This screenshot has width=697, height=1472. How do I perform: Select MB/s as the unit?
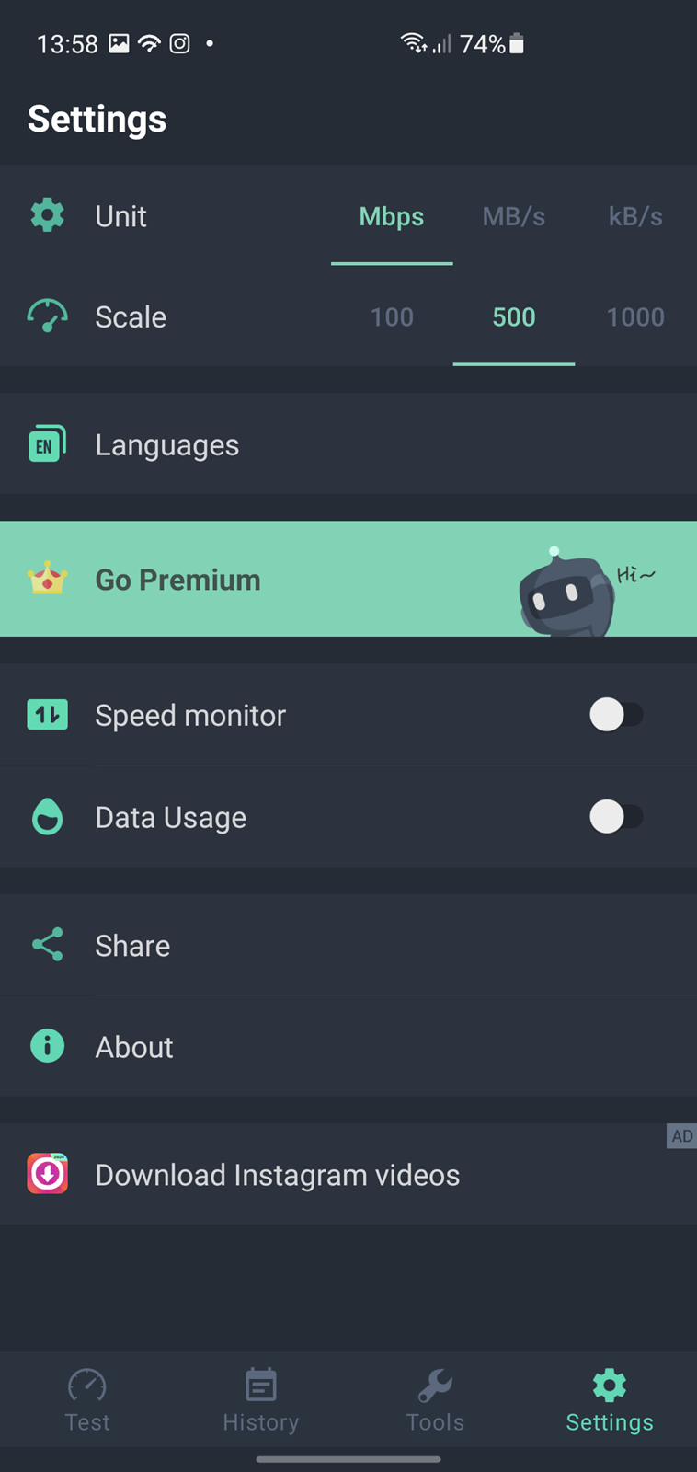click(x=514, y=216)
